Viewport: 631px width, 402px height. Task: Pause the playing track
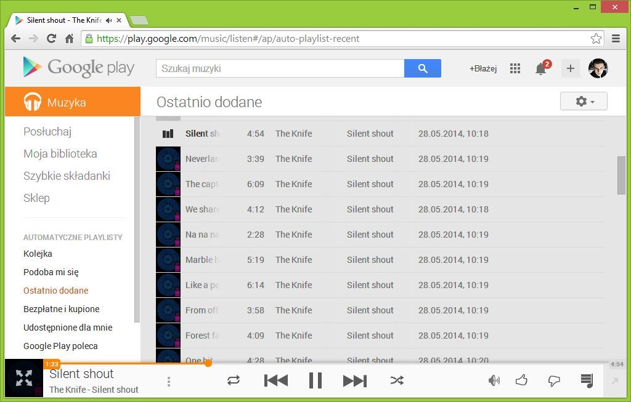tap(315, 380)
